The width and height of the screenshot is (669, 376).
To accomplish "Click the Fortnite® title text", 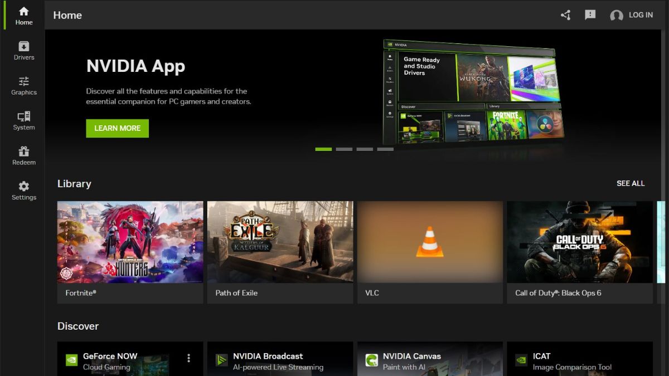I will (81, 293).
